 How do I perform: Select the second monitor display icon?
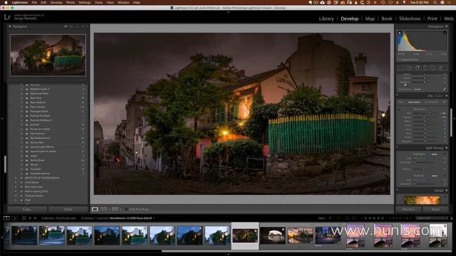[15, 218]
